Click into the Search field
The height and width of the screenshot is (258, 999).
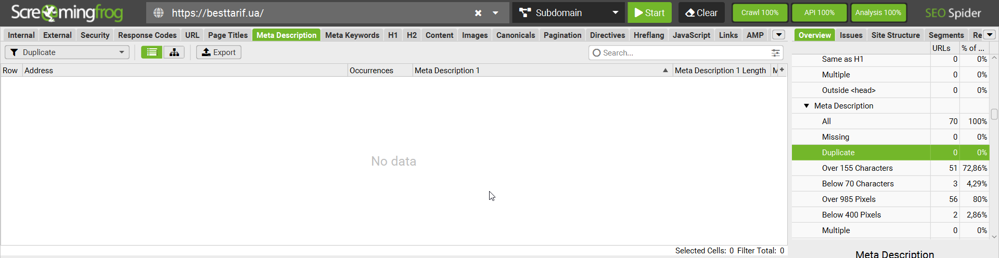pos(682,52)
